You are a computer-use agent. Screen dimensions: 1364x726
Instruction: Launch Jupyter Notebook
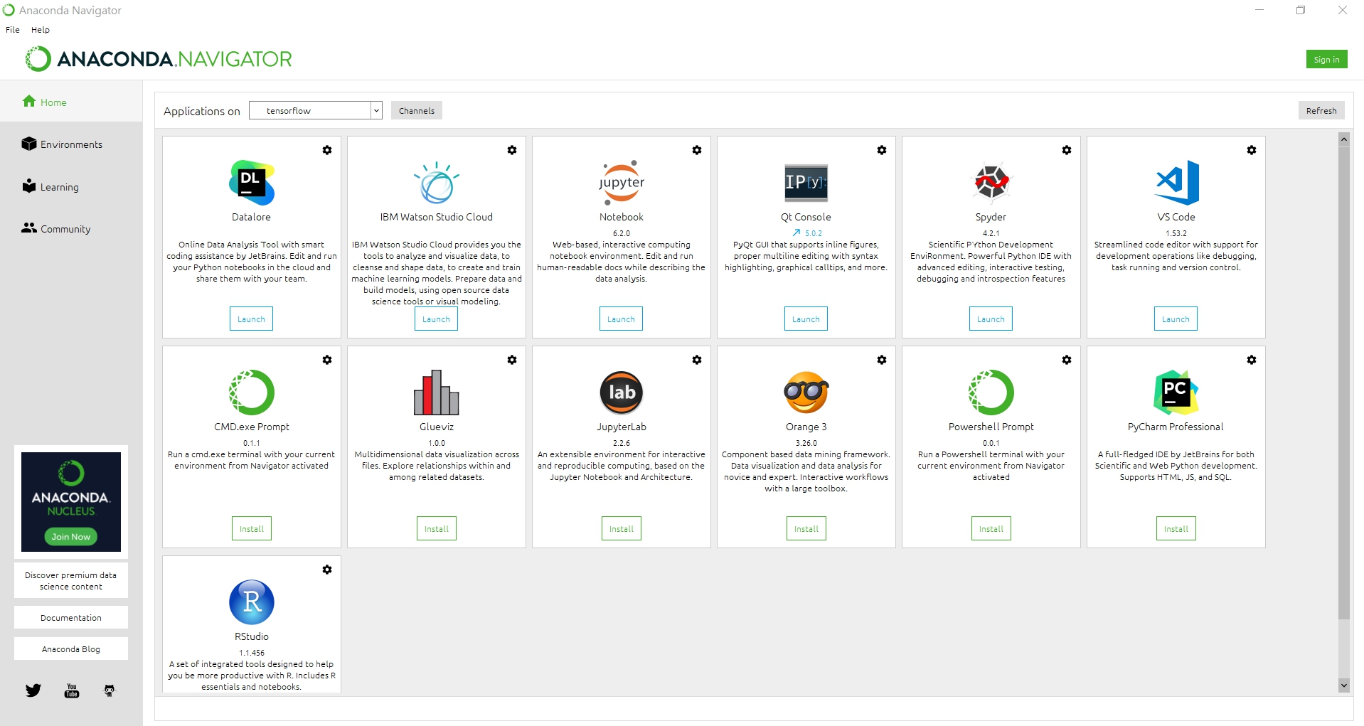tap(621, 319)
